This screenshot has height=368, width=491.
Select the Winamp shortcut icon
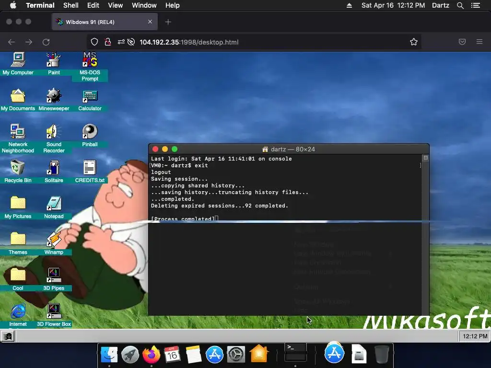[x=54, y=239]
